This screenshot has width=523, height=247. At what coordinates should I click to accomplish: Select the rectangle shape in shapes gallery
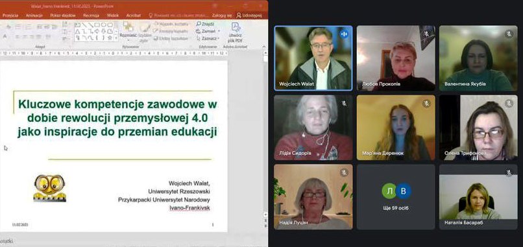[x=97, y=25]
